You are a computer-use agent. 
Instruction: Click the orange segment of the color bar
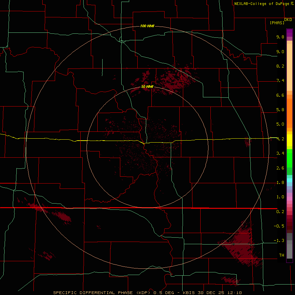(289, 113)
